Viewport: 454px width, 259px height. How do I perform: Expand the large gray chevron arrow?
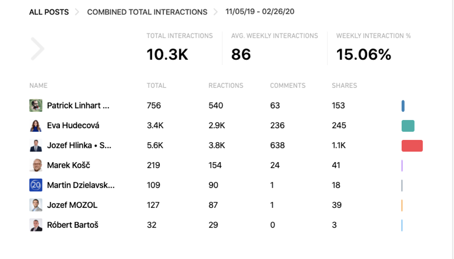click(38, 49)
